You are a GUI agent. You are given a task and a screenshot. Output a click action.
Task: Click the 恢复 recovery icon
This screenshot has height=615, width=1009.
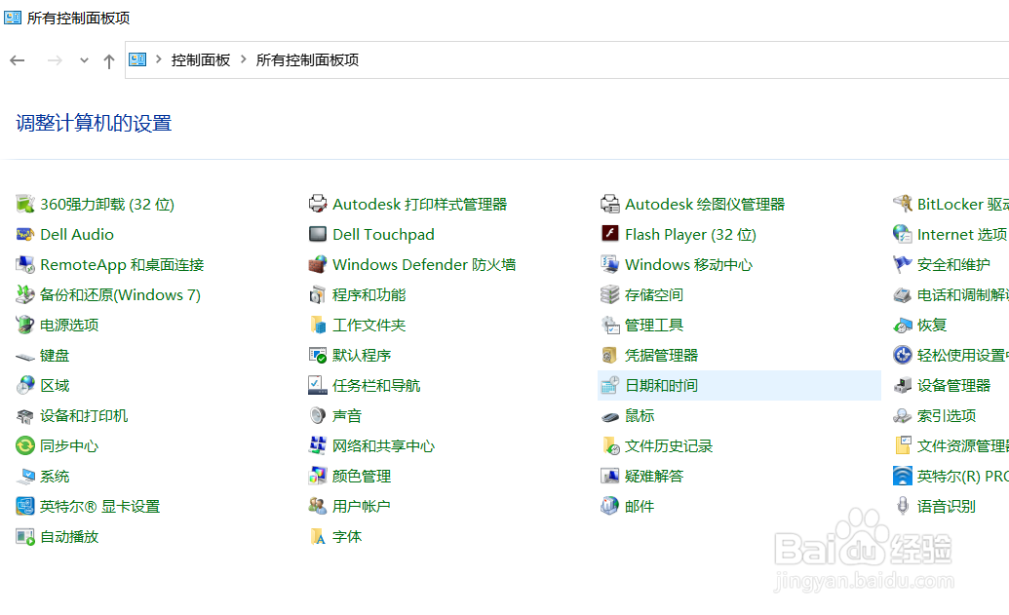click(x=903, y=326)
